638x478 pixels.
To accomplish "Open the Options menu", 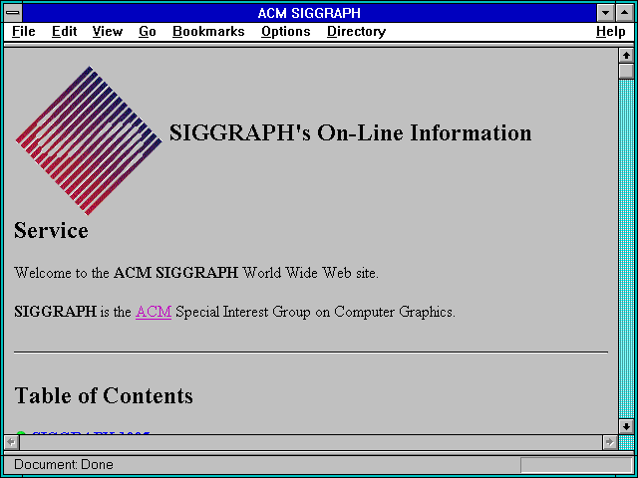I will click(286, 32).
